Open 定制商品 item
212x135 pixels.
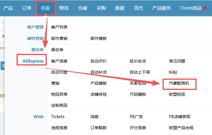[59, 105]
